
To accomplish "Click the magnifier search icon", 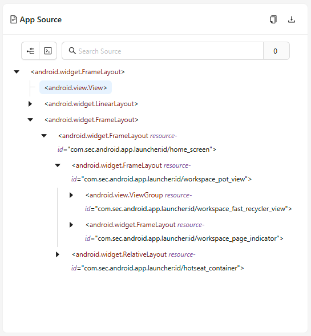I will coord(72,51).
